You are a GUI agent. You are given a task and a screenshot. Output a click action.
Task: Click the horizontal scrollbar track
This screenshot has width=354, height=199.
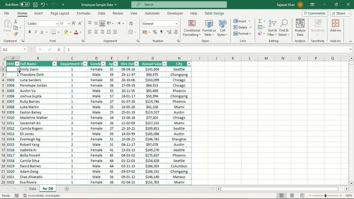tap(279, 189)
